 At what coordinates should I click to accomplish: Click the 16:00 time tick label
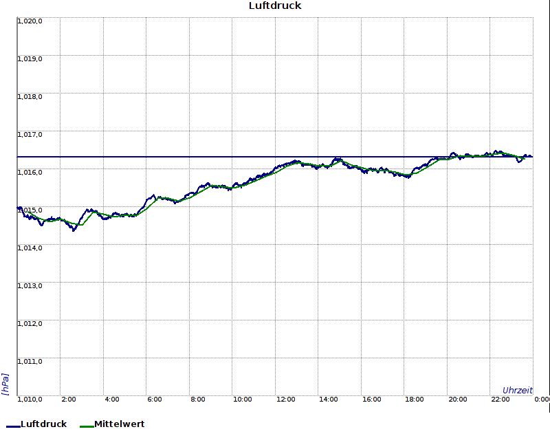[371, 400]
